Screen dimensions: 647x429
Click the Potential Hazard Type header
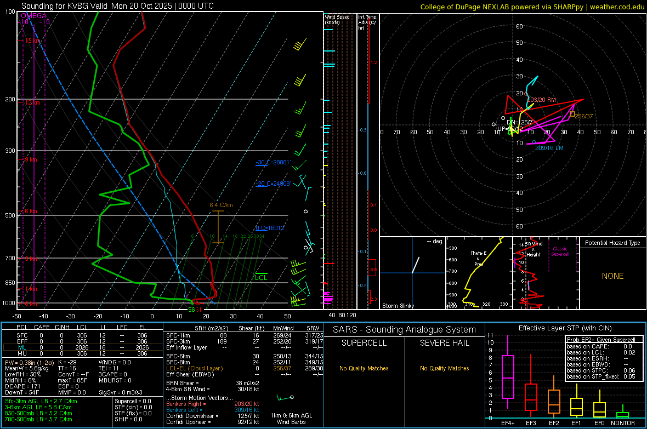612,243
